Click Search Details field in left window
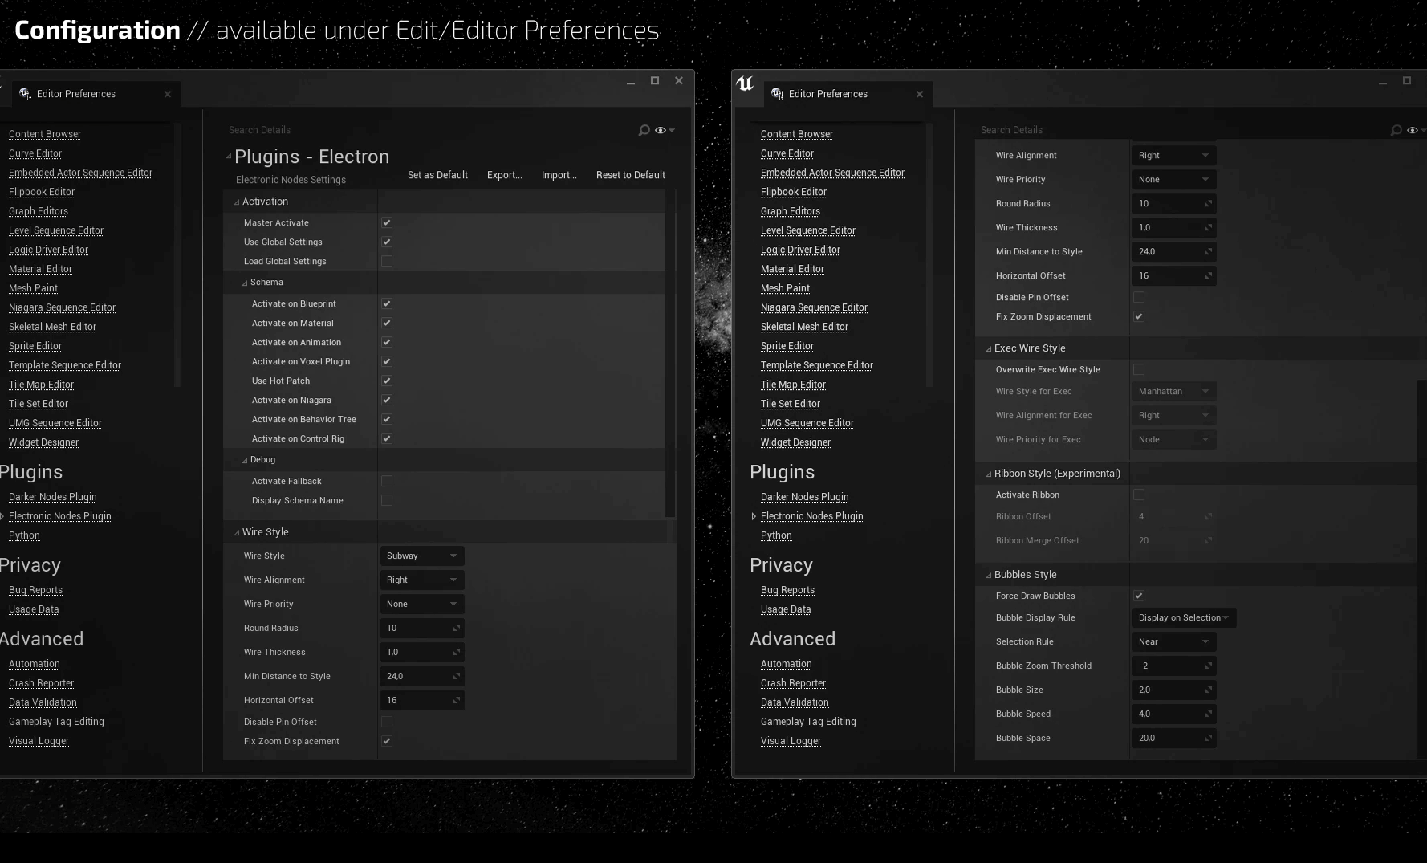Screen dimensions: 1427x863 430,130
